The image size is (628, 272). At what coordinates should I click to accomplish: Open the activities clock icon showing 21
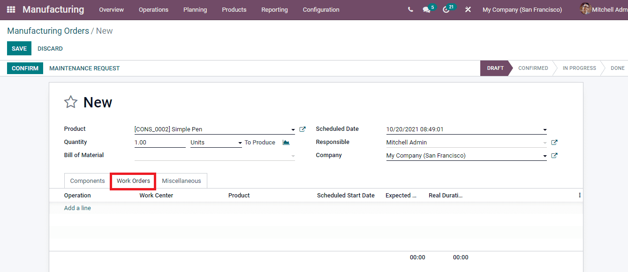click(x=446, y=9)
